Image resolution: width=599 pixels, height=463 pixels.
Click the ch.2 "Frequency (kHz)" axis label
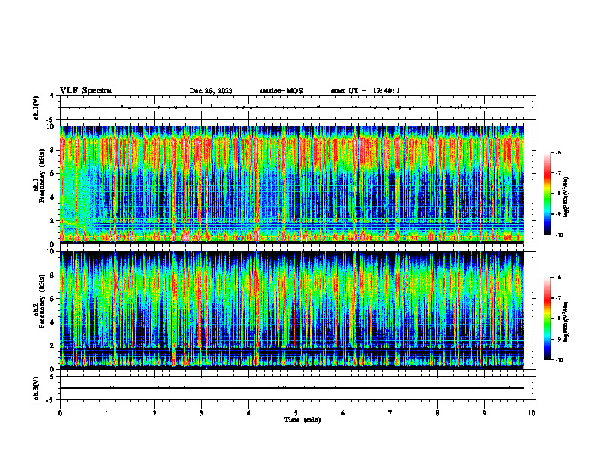(x=42, y=301)
